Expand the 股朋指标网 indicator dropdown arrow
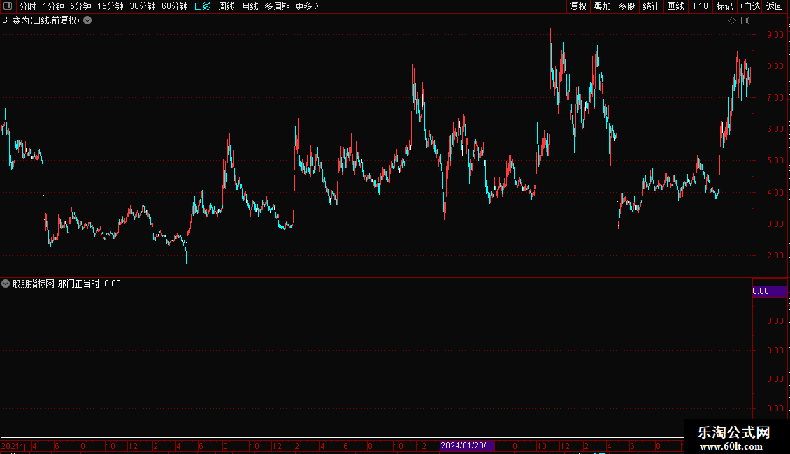This screenshot has height=454, width=790. 6,284
